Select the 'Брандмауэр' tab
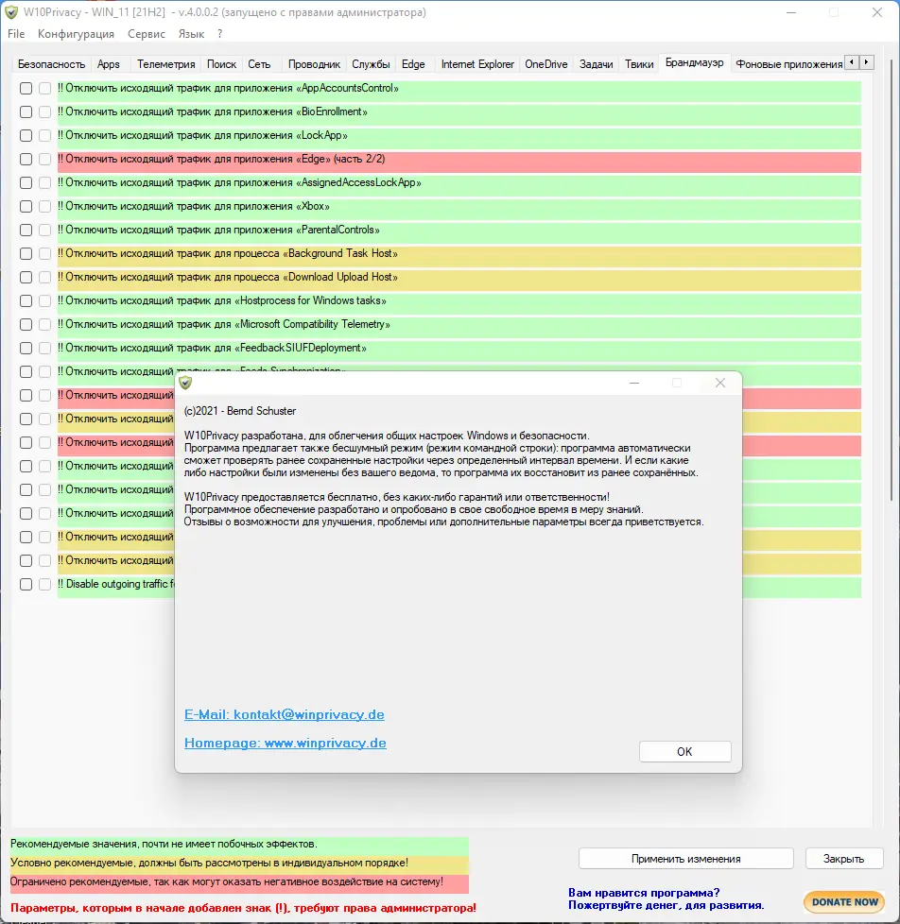Viewport: 900px width, 924px height. tap(694, 62)
